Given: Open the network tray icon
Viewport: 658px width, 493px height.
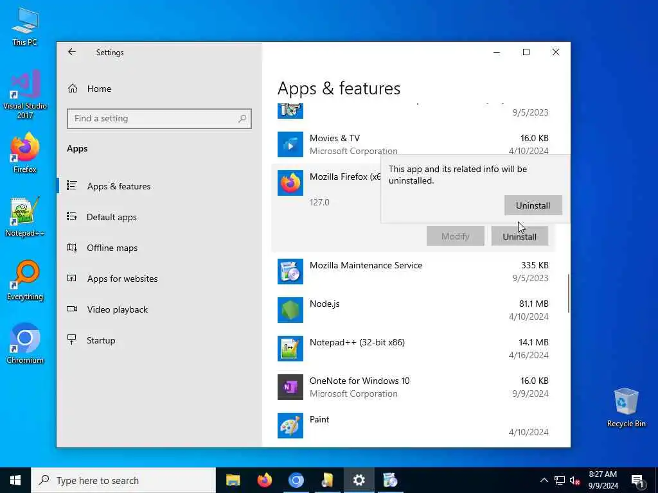Looking at the screenshot, I should click(560, 480).
